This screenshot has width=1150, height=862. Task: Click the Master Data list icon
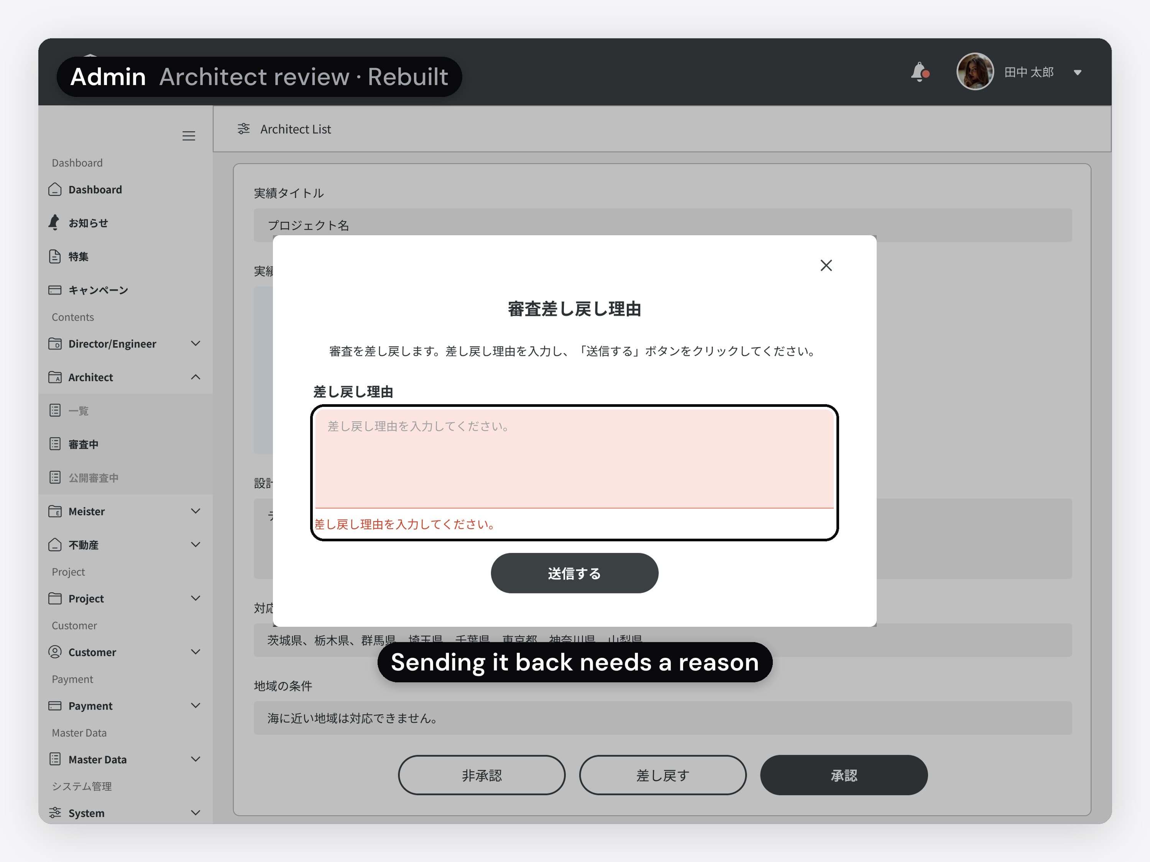[54, 759]
